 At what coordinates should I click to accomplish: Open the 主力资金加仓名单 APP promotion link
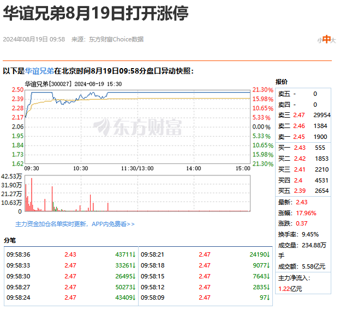75,224
